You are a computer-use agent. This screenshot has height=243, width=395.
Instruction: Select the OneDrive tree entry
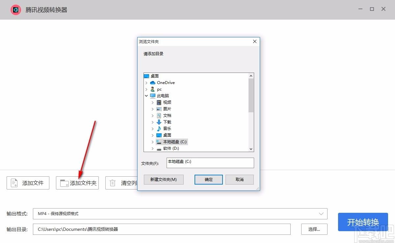[x=166, y=83]
